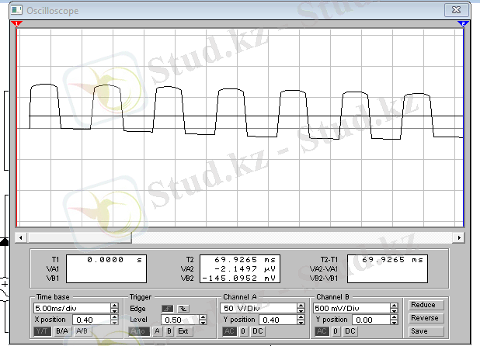Viewport: 480px width, 346px height.
Task: Click the Oscilloscope title bar icon
Action: pyautogui.click(x=16, y=10)
